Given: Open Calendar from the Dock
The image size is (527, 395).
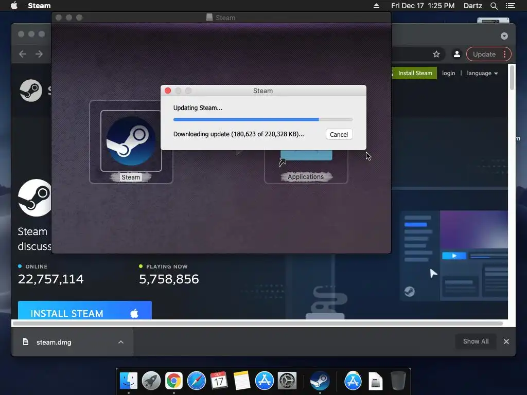Looking at the screenshot, I should point(219,381).
